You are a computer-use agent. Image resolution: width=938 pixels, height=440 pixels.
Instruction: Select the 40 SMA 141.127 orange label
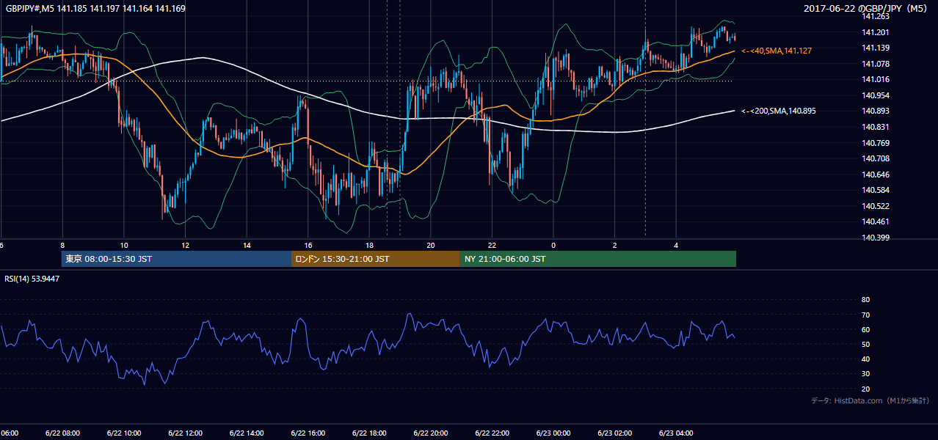(777, 51)
